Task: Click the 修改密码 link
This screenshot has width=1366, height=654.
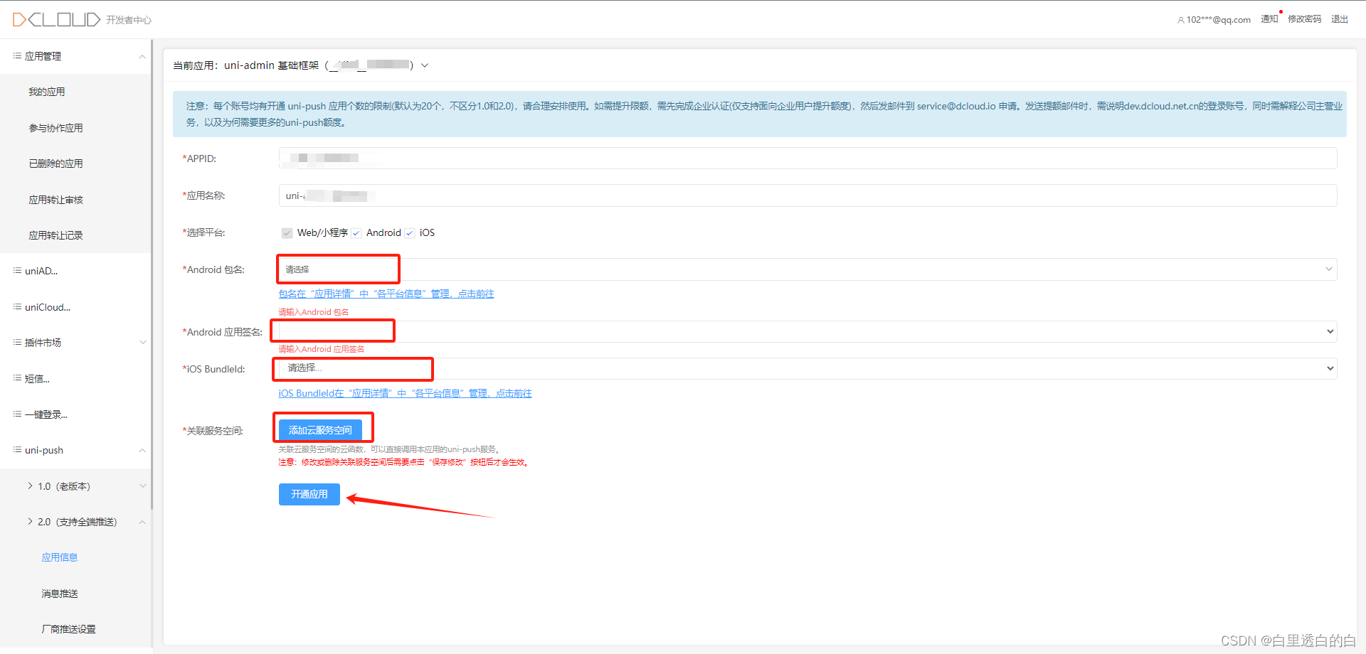Action: click(x=1304, y=19)
